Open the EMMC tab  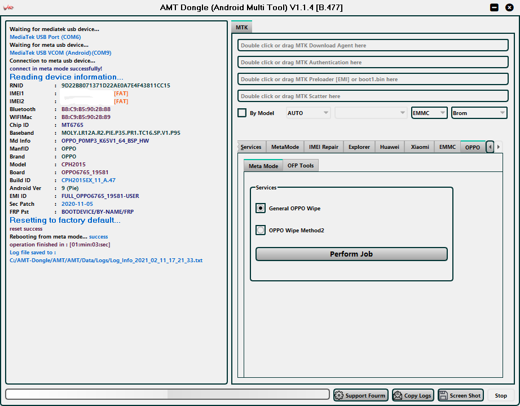447,147
